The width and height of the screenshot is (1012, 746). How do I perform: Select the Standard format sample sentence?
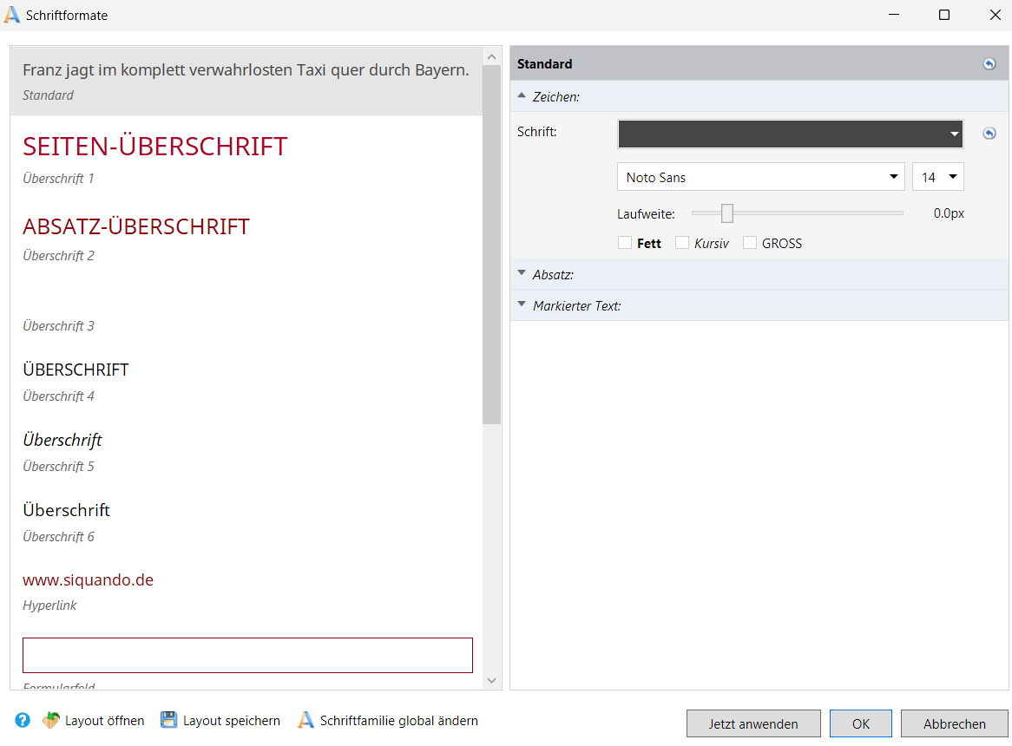[x=246, y=69]
